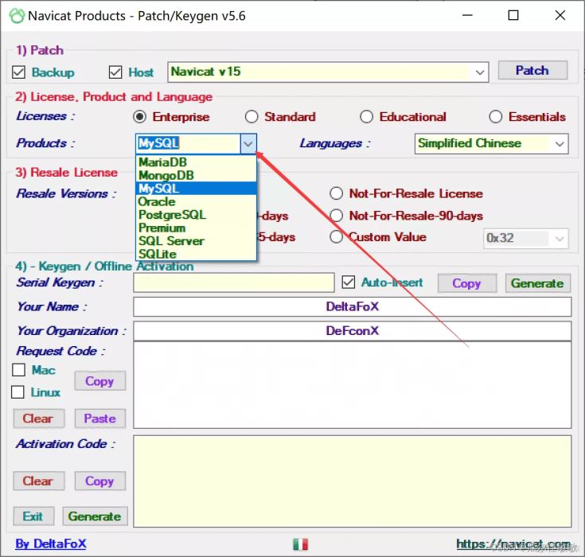Choose the Educational license option

coord(366,117)
